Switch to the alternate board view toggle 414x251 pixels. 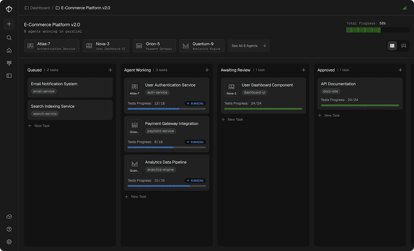(403, 46)
